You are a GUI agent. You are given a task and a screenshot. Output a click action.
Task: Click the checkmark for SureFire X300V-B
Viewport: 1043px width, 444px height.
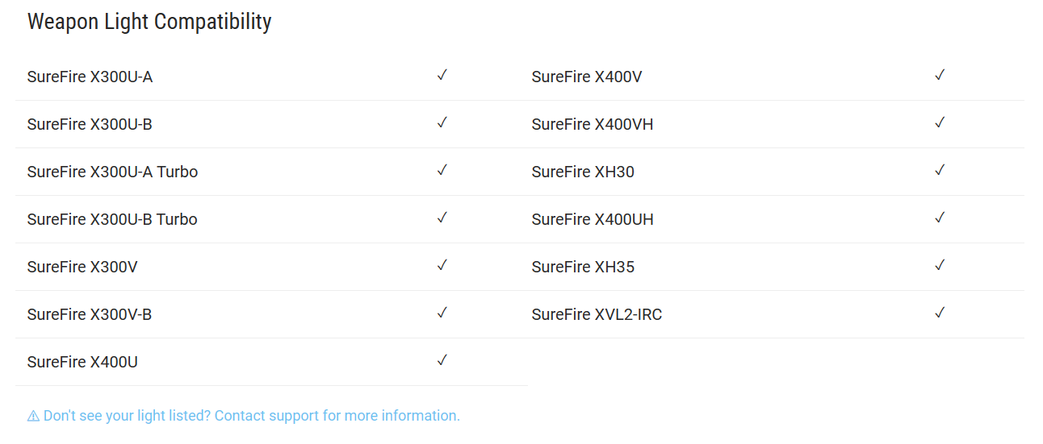(442, 313)
